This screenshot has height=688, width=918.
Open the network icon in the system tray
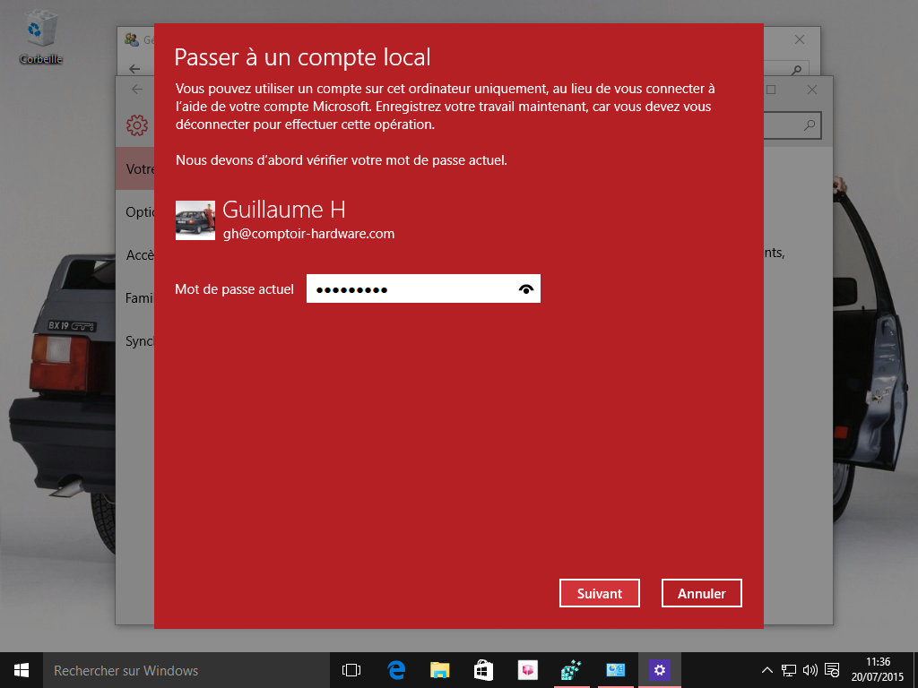pos(790,669)
